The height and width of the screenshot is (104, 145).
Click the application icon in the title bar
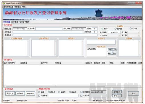[4, 3]
